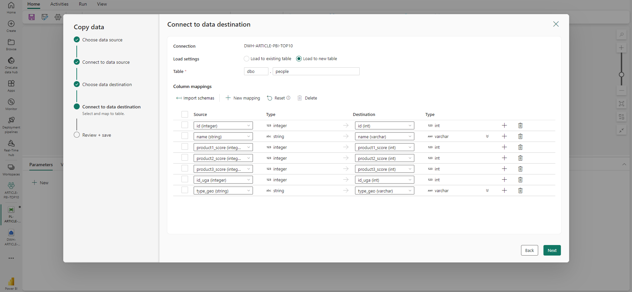Check the select-all mappings header checkbox
632x292 pixels.
[185, 114]
